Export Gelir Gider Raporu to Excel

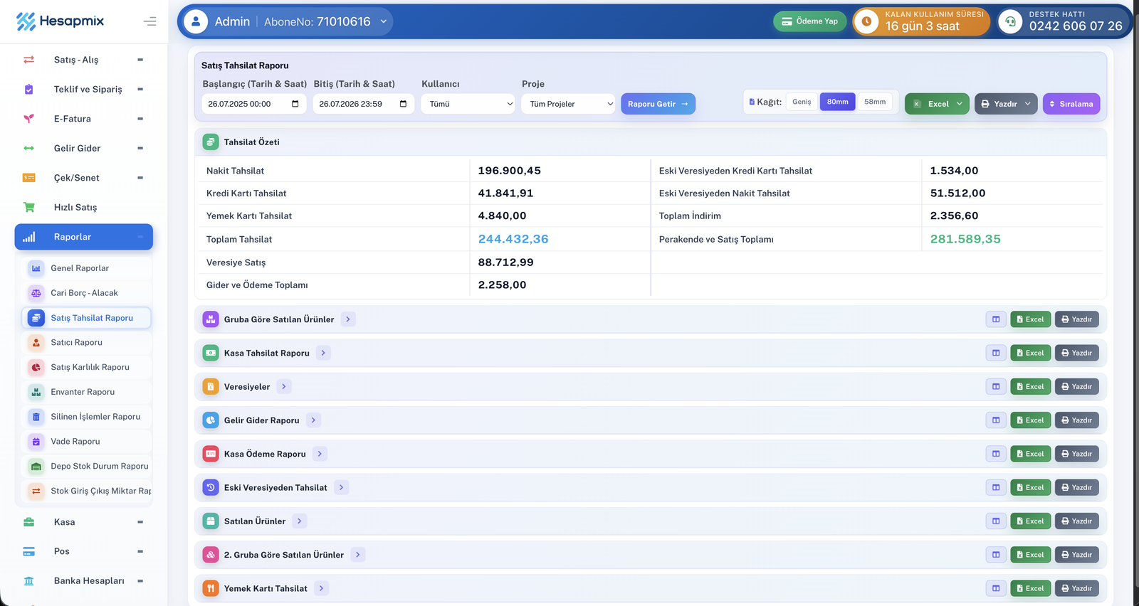[x=1030, y=420]
